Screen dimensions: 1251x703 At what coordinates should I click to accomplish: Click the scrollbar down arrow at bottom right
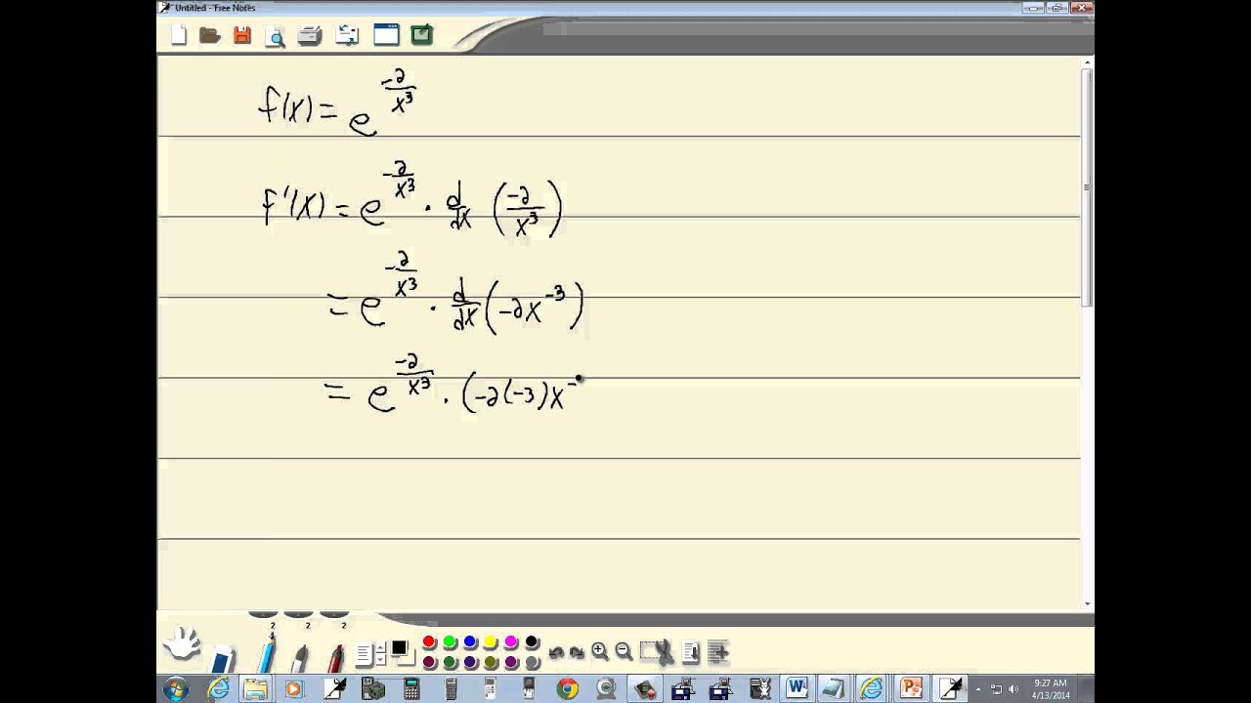(x=1088, y=604)
